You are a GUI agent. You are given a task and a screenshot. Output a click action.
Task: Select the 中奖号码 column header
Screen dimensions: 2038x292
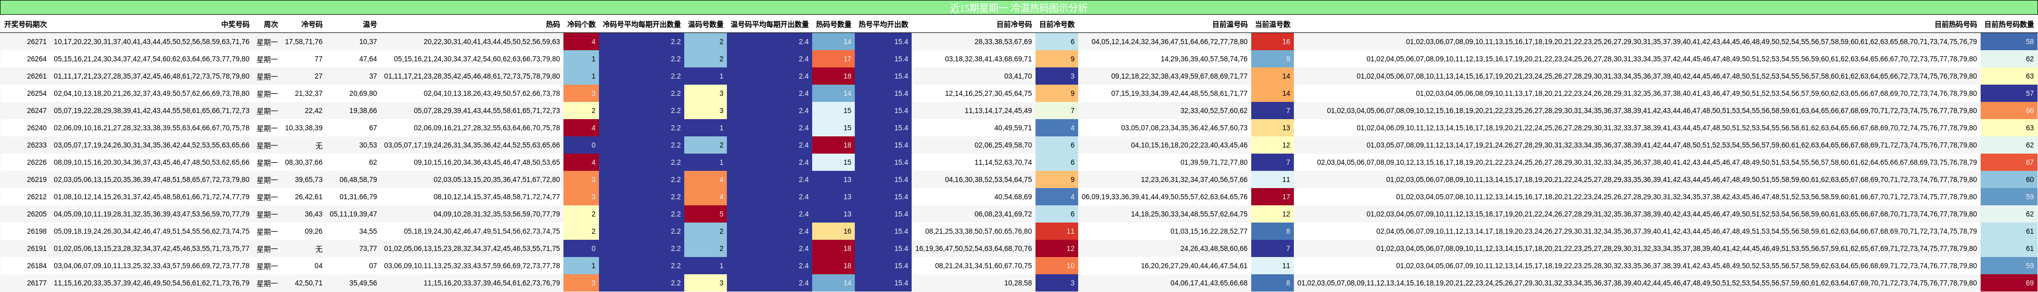[x=235, y=24]
